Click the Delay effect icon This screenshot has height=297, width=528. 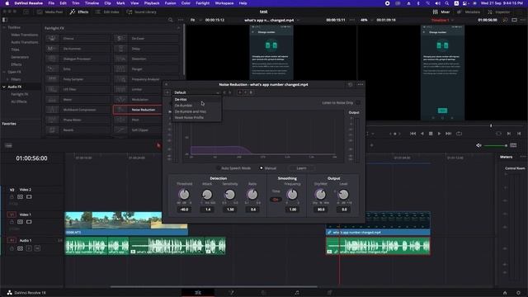(120, 49)
